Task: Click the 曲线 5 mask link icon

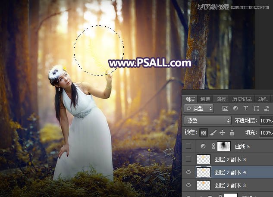Action: point(213,147)
